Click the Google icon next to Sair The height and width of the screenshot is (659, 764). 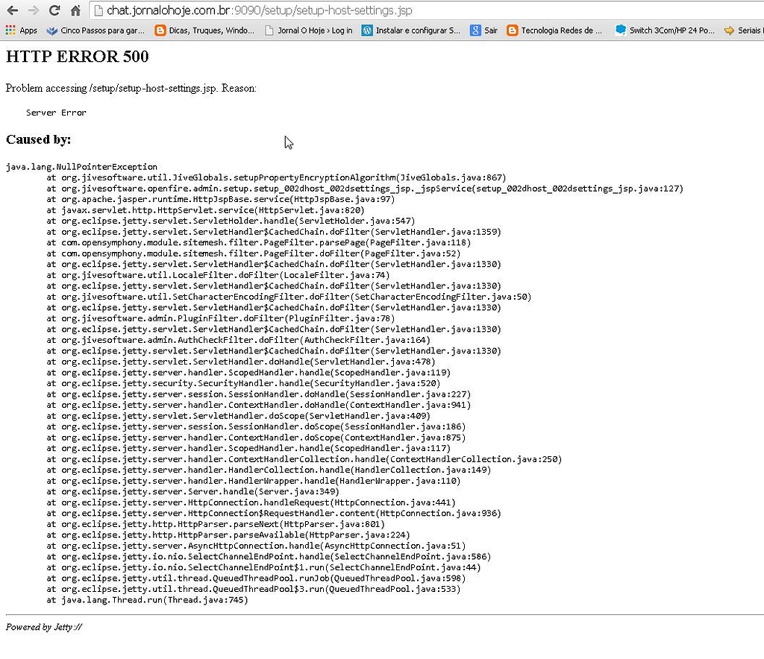tap(475, 31)
